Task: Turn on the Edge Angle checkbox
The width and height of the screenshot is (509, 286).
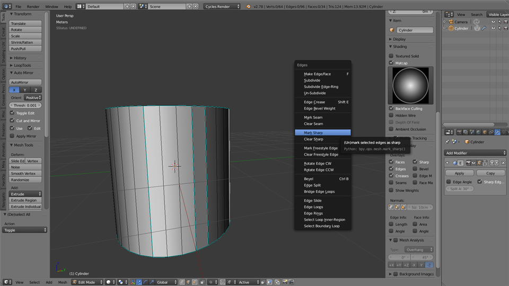Action: click(x=448, y=182)
